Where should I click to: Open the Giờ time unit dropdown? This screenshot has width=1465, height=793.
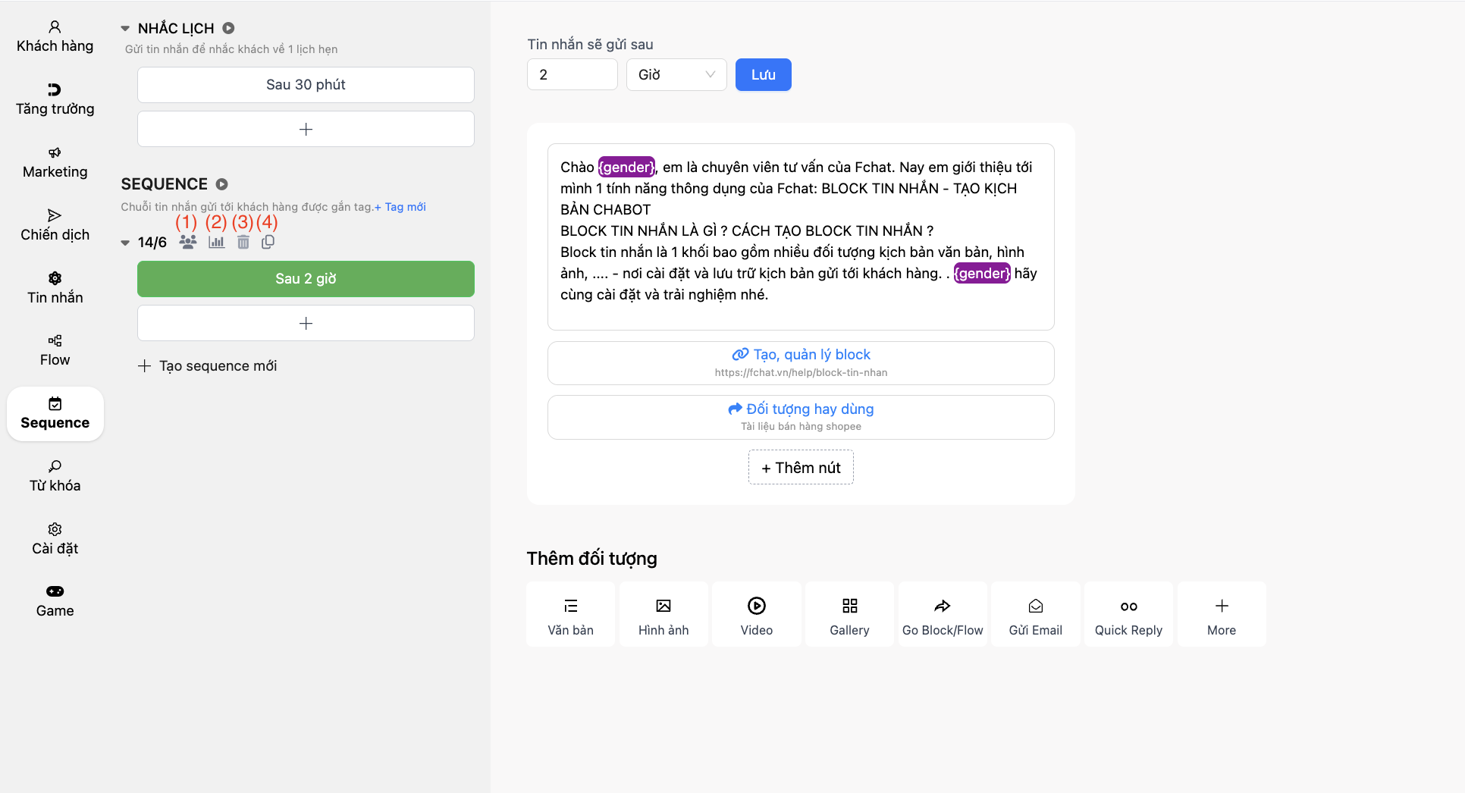tap(676, 74)
